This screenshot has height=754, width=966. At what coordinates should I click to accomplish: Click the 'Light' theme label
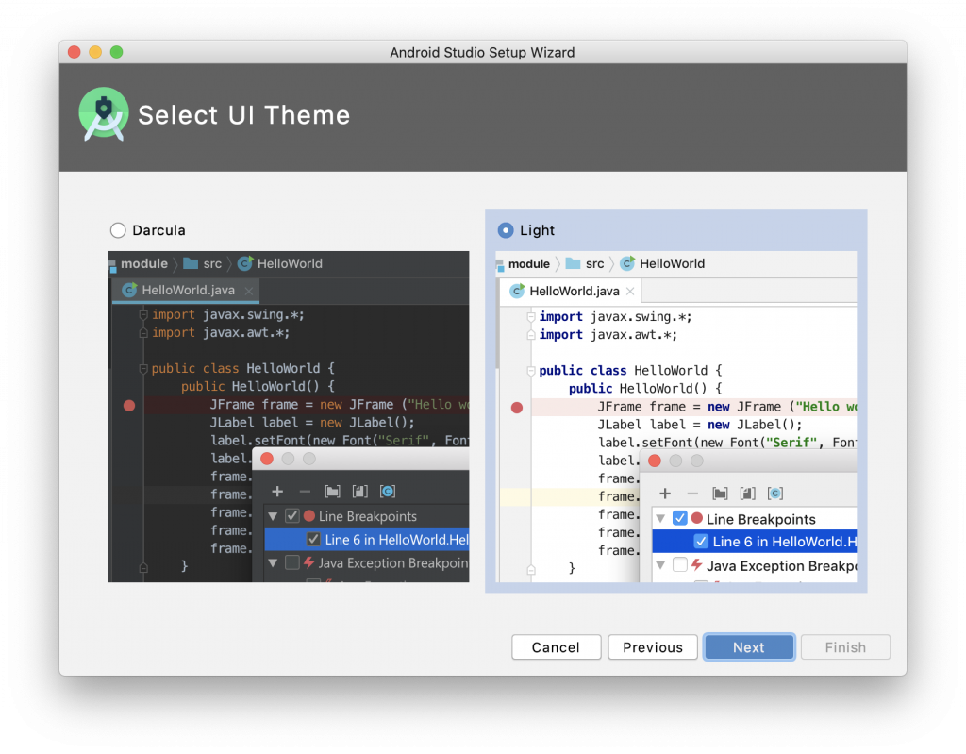coord(537,230)
